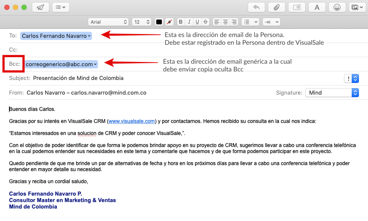Send the message with paper plane icon

point(40,7)
